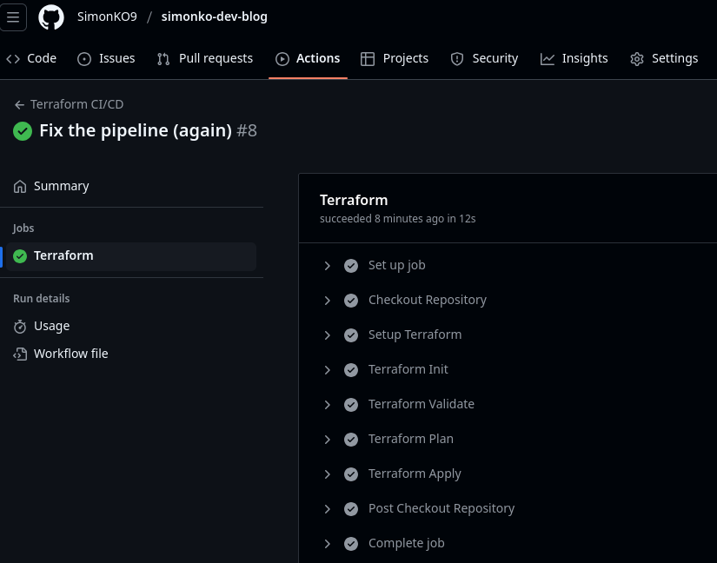The height and width of the screenshot is (563, 717).
Task: Click the Terraform Apply step label
Action: [415, 474]
